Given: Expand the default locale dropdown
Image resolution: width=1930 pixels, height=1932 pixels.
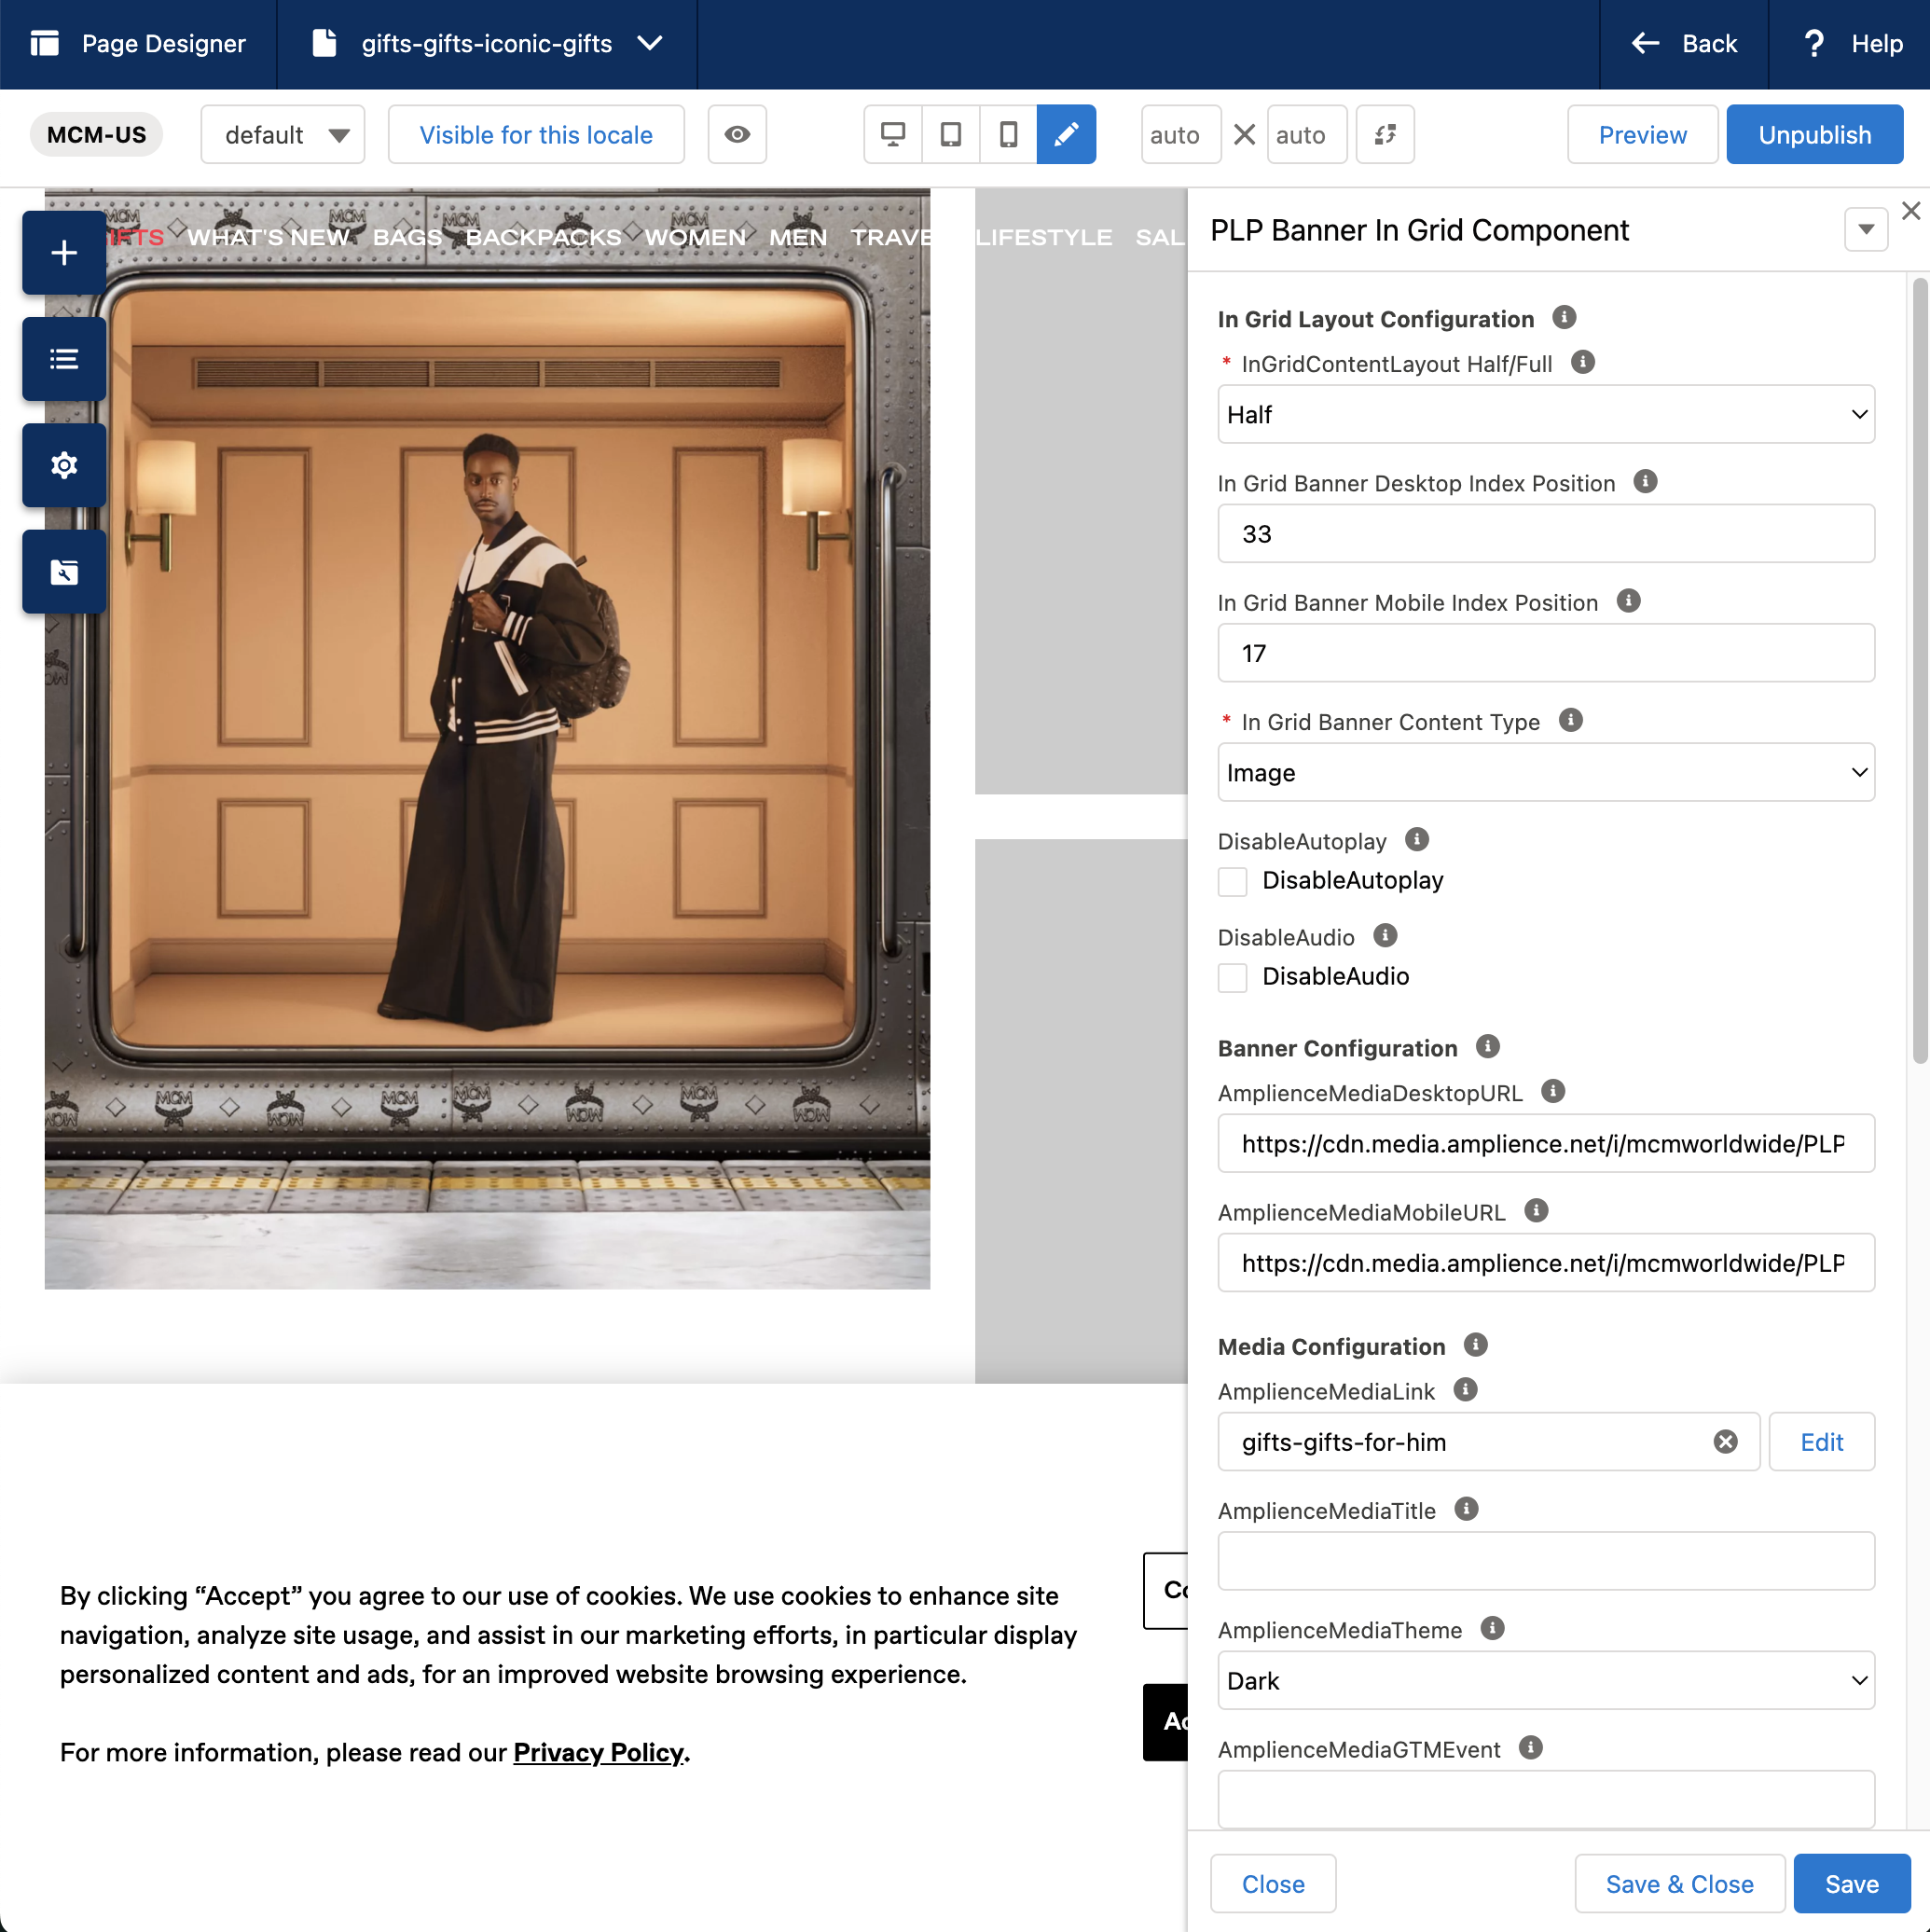Looking at the screenshot, I should click(283, 135).
